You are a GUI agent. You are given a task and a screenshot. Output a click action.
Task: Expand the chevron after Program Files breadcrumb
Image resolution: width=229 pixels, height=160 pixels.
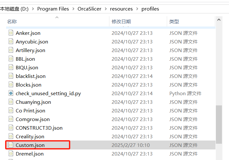coord(73,9)
